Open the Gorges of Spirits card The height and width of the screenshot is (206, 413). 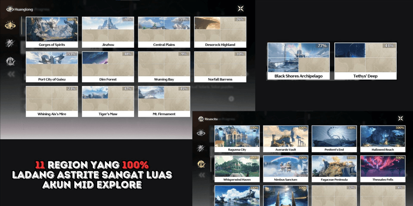point(52,32)
